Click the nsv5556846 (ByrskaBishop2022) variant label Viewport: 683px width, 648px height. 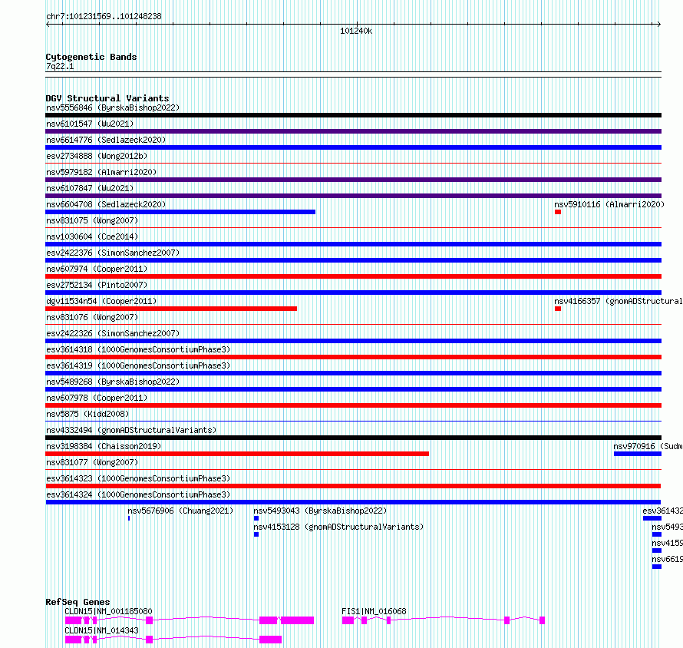(x=113, y=107)
